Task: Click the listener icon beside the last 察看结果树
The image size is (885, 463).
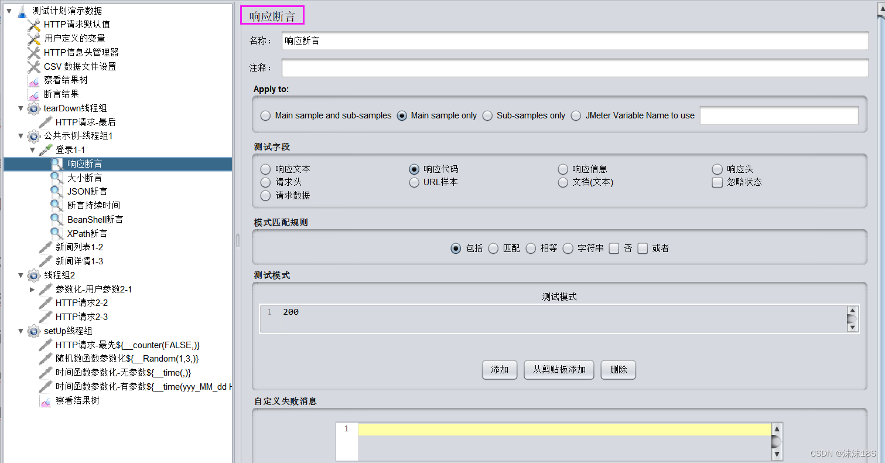Action: (46, 401)
